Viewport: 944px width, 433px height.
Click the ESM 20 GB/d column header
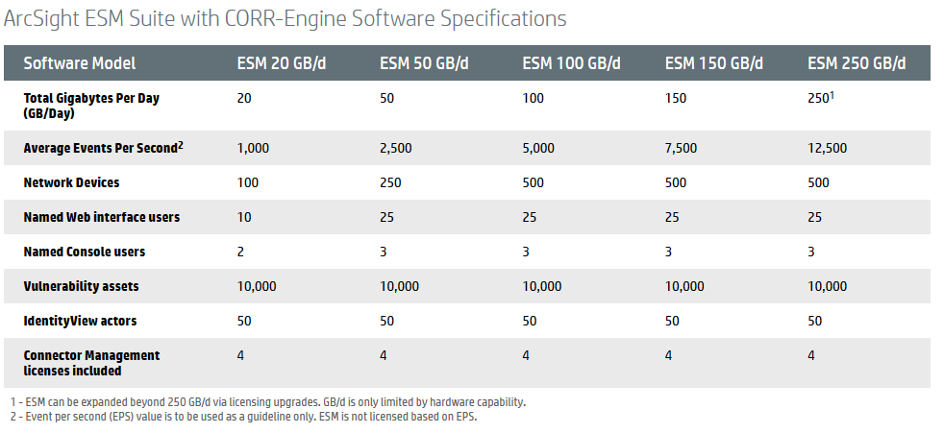click(281, 63)
